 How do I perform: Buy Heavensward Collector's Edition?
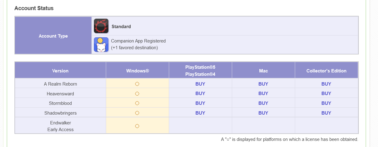(x=326, y=94)
